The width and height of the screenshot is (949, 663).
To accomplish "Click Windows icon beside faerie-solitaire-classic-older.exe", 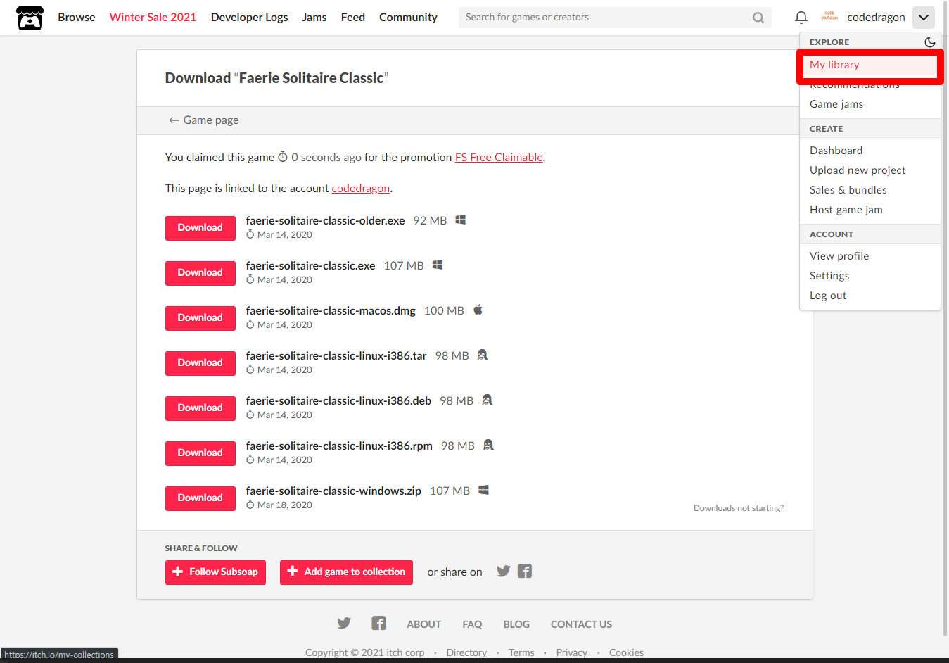I will click(x=461, y=220).
